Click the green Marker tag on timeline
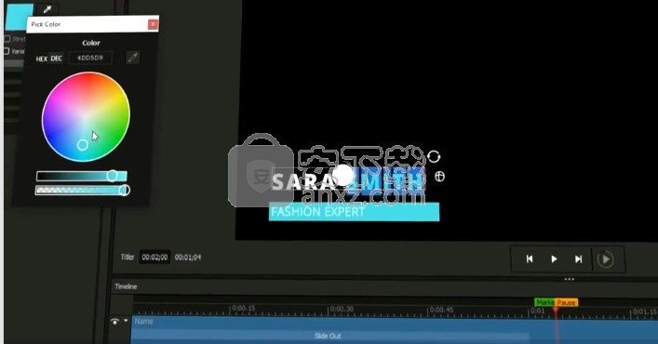This screenshot has width=658, height=344. coord(544,302)
